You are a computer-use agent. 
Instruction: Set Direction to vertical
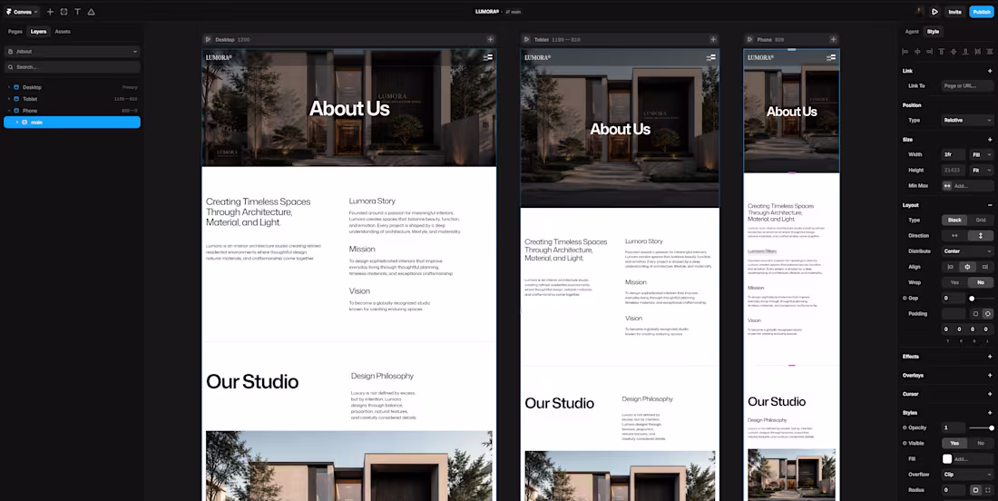tap(980, 236)
